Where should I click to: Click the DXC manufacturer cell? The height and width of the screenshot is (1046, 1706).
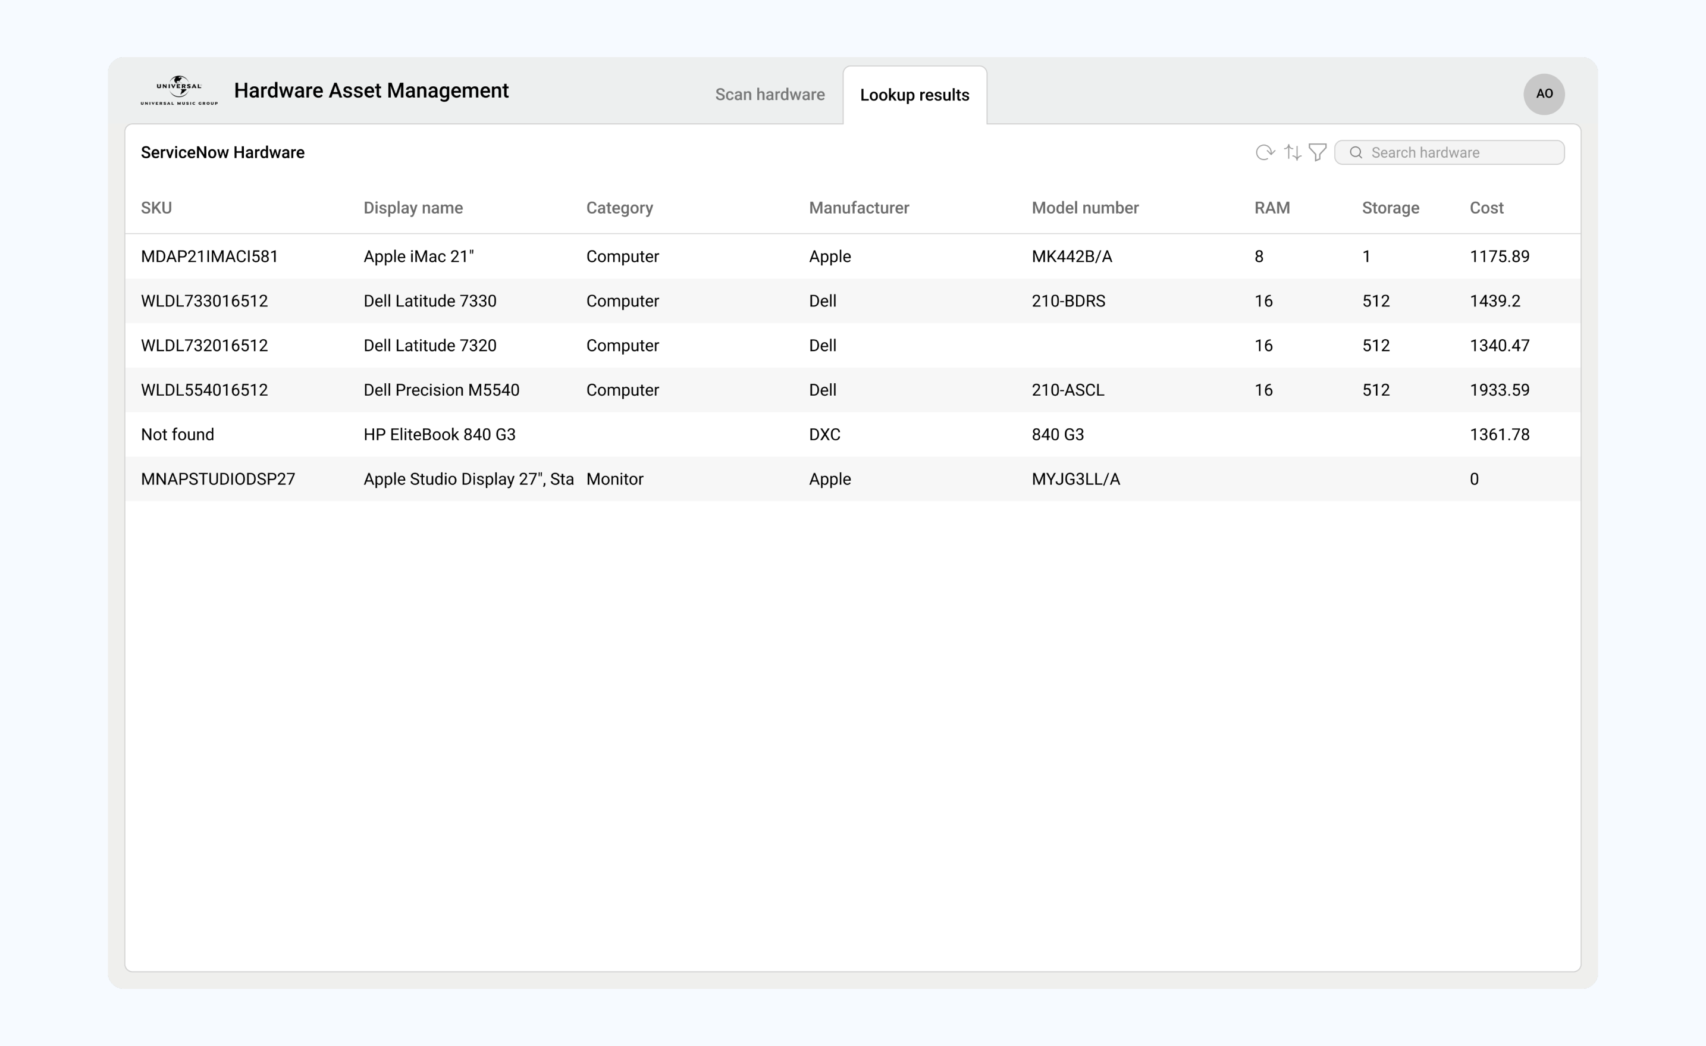point(824,434)
